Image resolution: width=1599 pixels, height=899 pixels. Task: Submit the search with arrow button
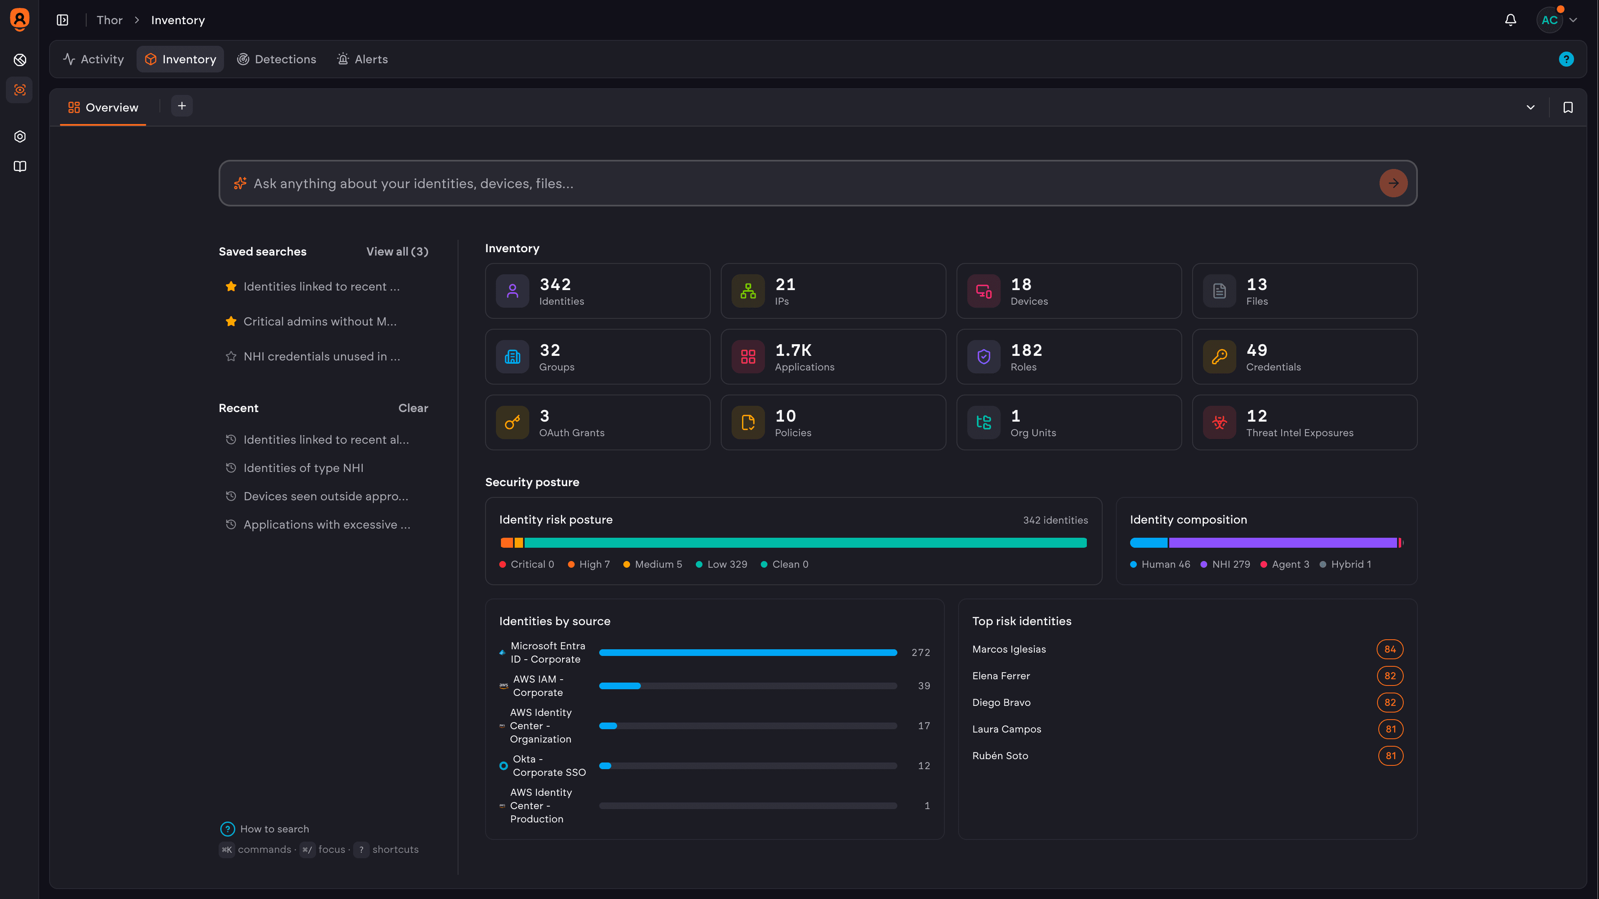point(1393,183)
